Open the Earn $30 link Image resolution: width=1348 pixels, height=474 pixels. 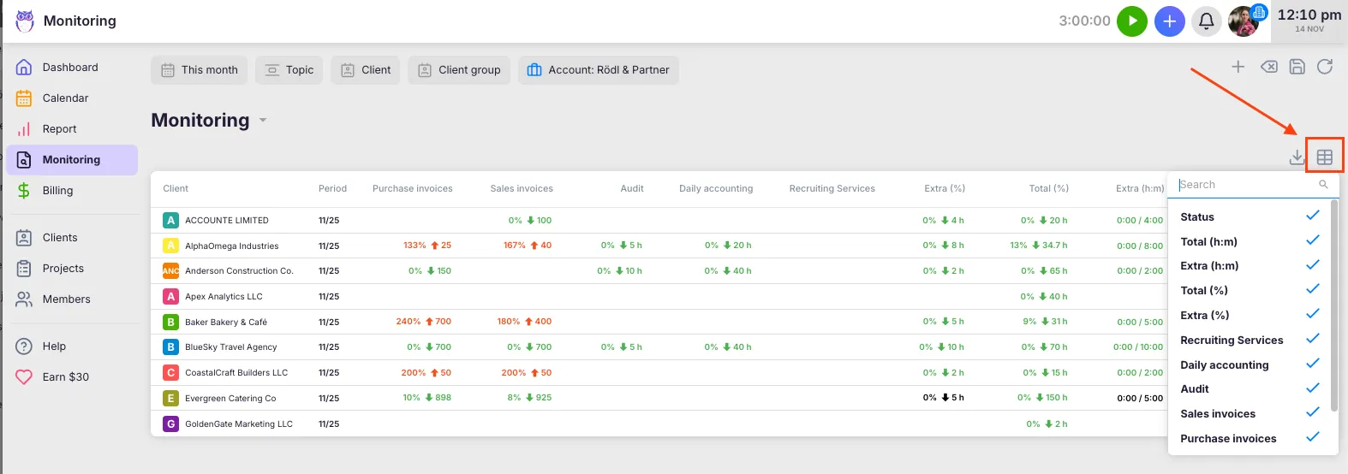click(65, 377)
